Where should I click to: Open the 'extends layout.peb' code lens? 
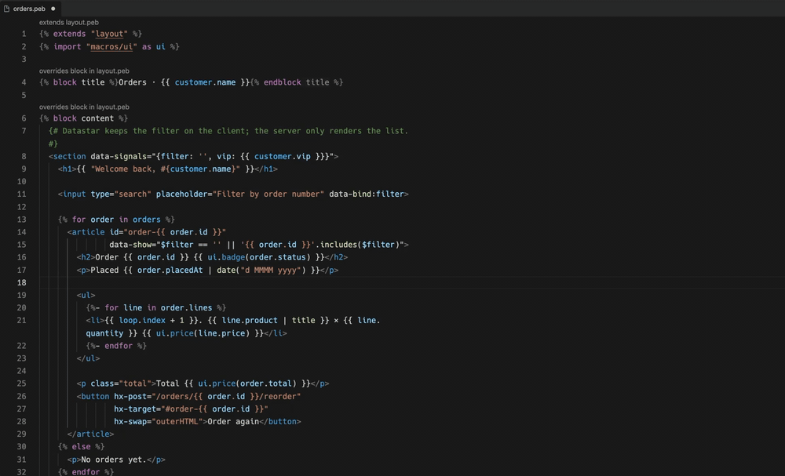point(68,23)
